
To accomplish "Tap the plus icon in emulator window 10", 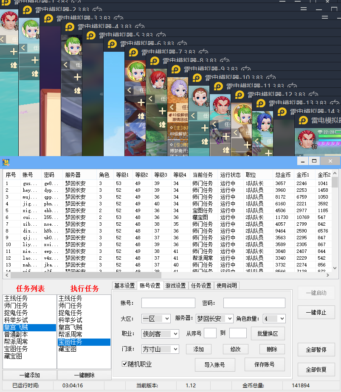I will (x=205, y=128).
